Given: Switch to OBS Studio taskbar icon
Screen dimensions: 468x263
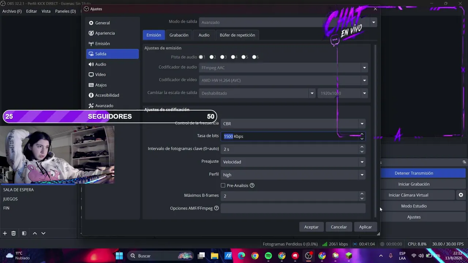Looking at the screenshot, I should point(309,256).
